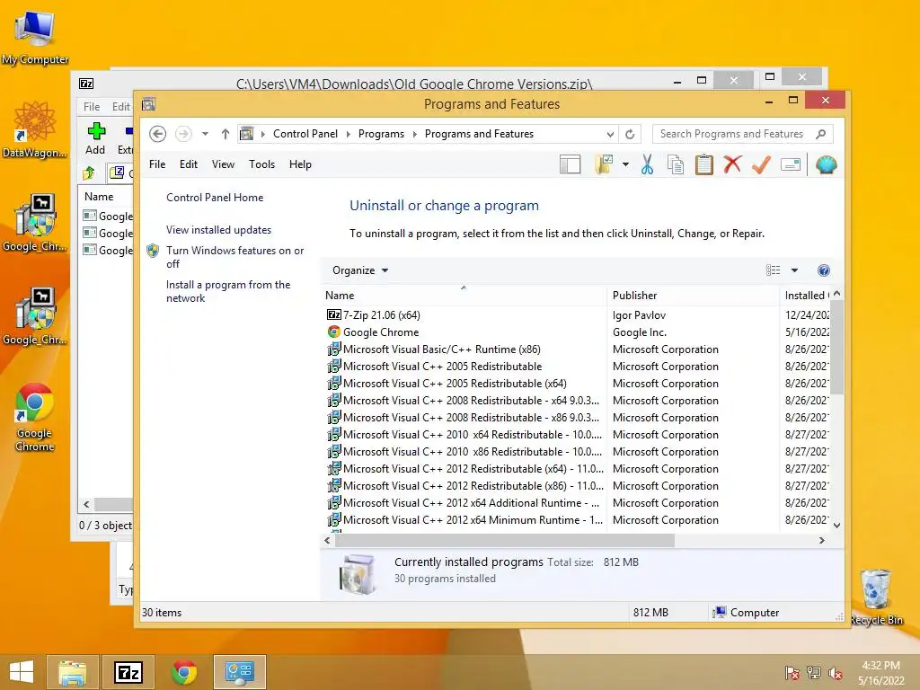This screenshot has width=920, height=690.
Task: Select Microsoft Visual C++ 2010 x64 Redistributable
Action: click(x=578, y=435)
